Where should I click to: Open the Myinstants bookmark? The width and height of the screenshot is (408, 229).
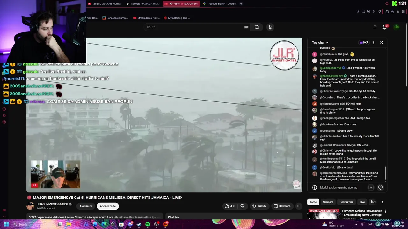177,18
